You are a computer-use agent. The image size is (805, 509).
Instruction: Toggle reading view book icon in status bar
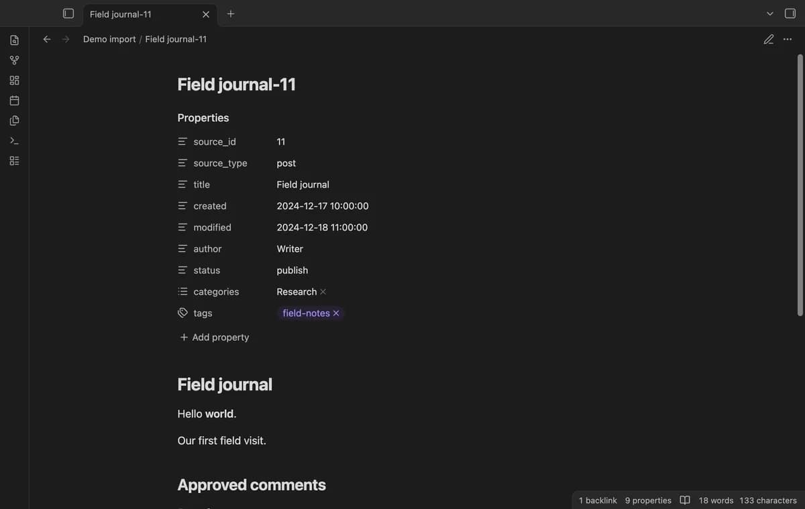pos(685,500)
